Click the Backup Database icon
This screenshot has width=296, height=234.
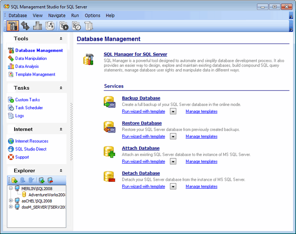pos(109,102)
